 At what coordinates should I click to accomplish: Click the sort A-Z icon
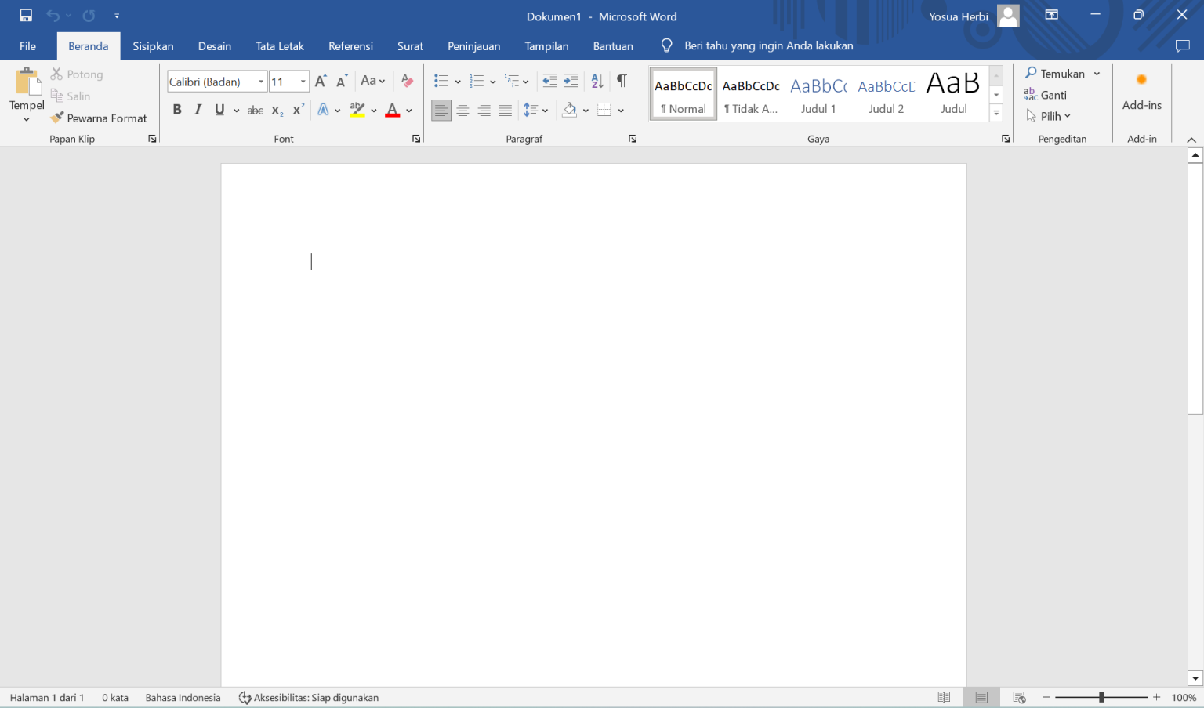point(597,81)
